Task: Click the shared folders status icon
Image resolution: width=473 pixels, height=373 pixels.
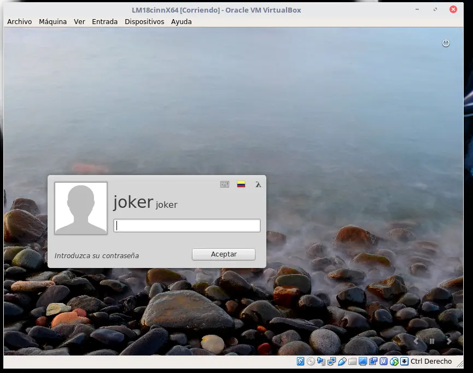Action: pyautogui.click(x=352, y=361)
